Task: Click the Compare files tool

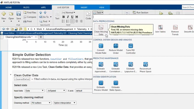Action: 30,17
